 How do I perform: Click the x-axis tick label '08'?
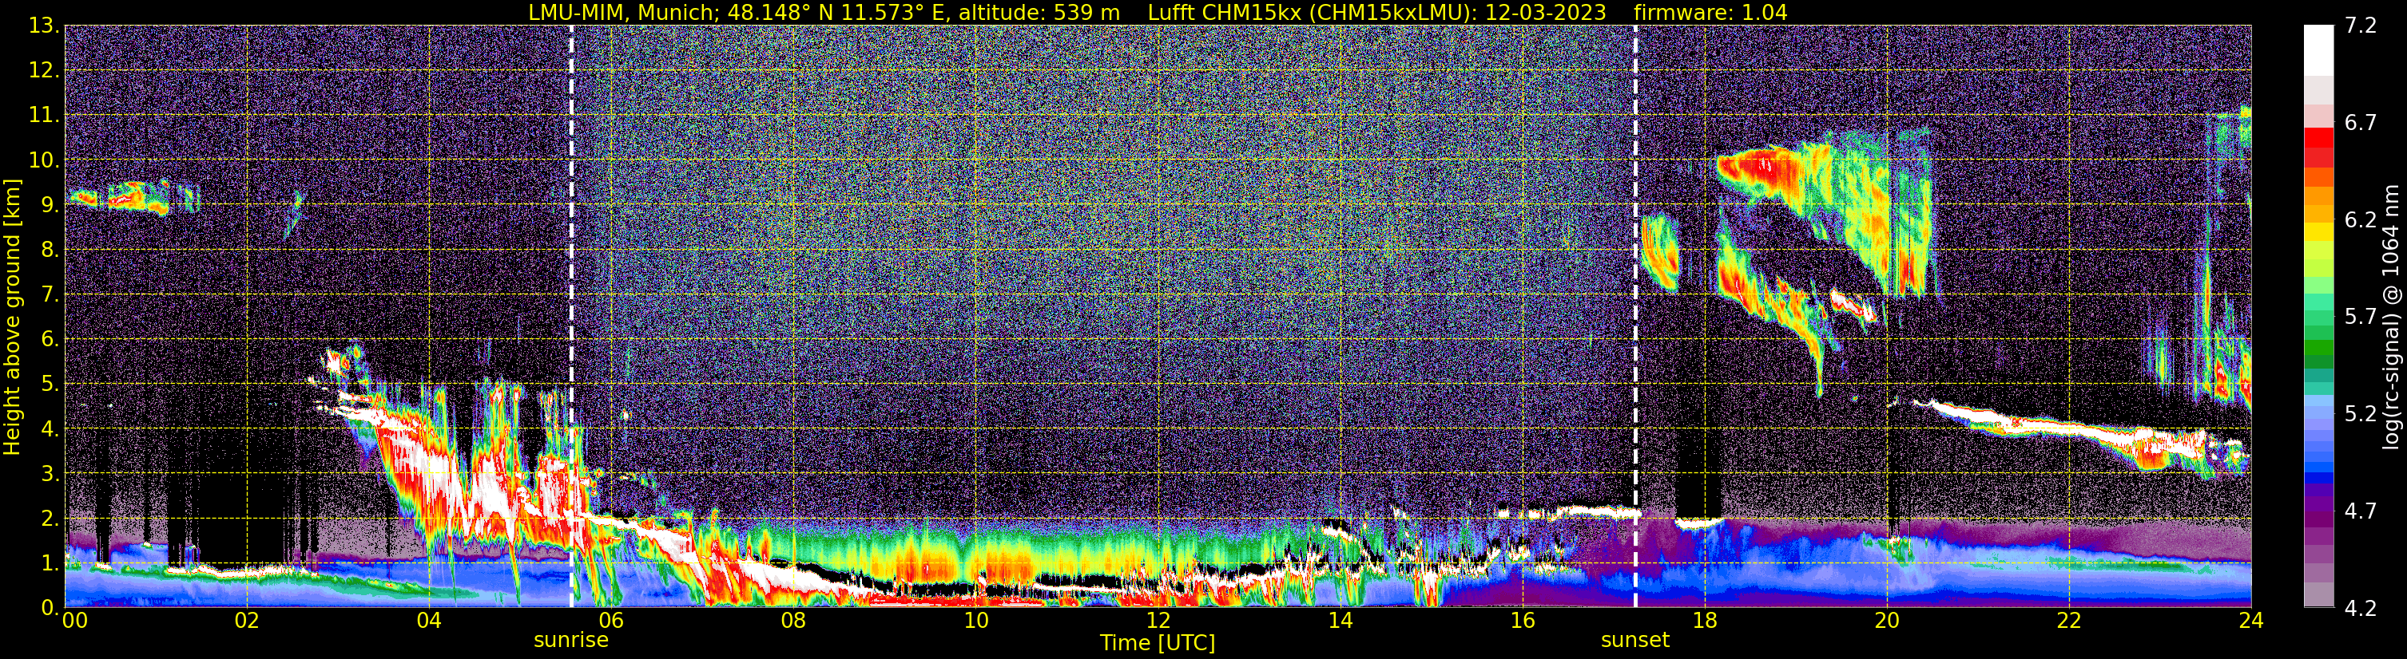(793, 621)
